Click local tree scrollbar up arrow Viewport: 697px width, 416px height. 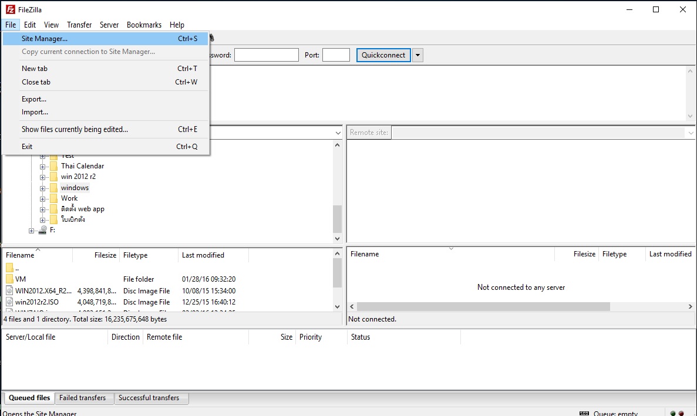tap(338, 145)
